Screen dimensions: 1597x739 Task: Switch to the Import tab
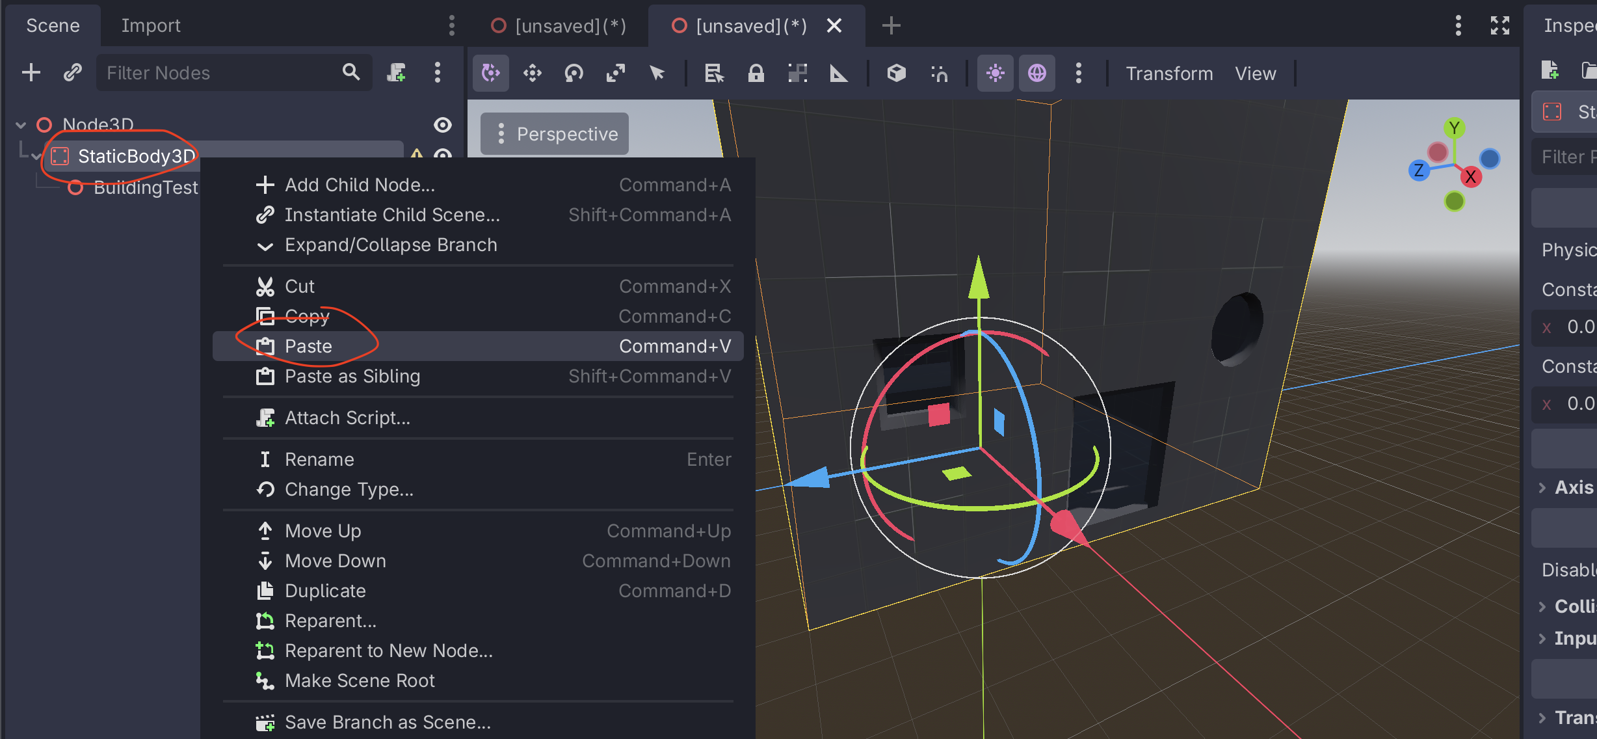(x=150, y=25)
